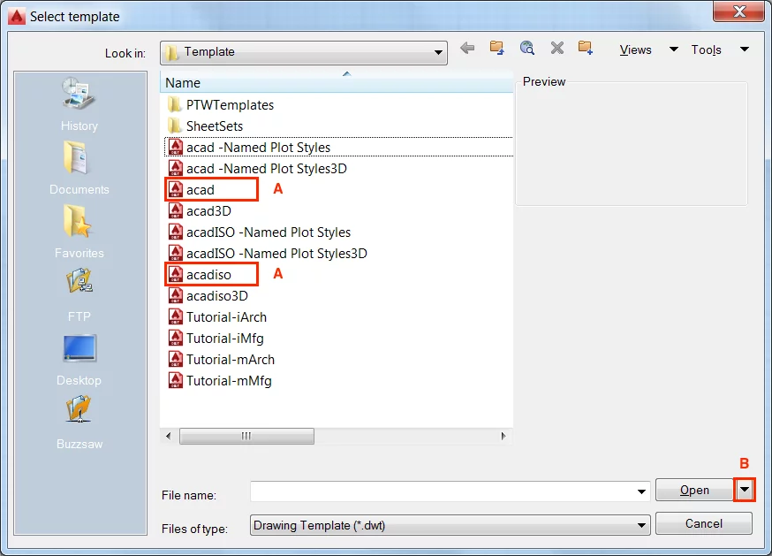Open the Files of type dropdown
The image size is (772, 556).
[644, 523]
